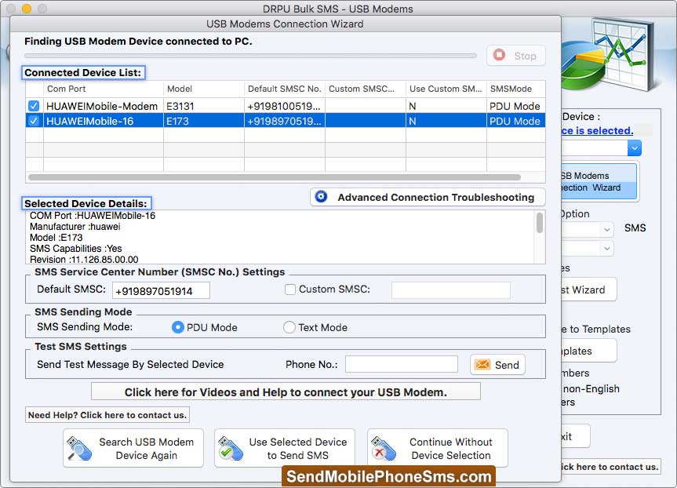
Task: Click the envelope icon on Send button
Action: pos(482,365)
